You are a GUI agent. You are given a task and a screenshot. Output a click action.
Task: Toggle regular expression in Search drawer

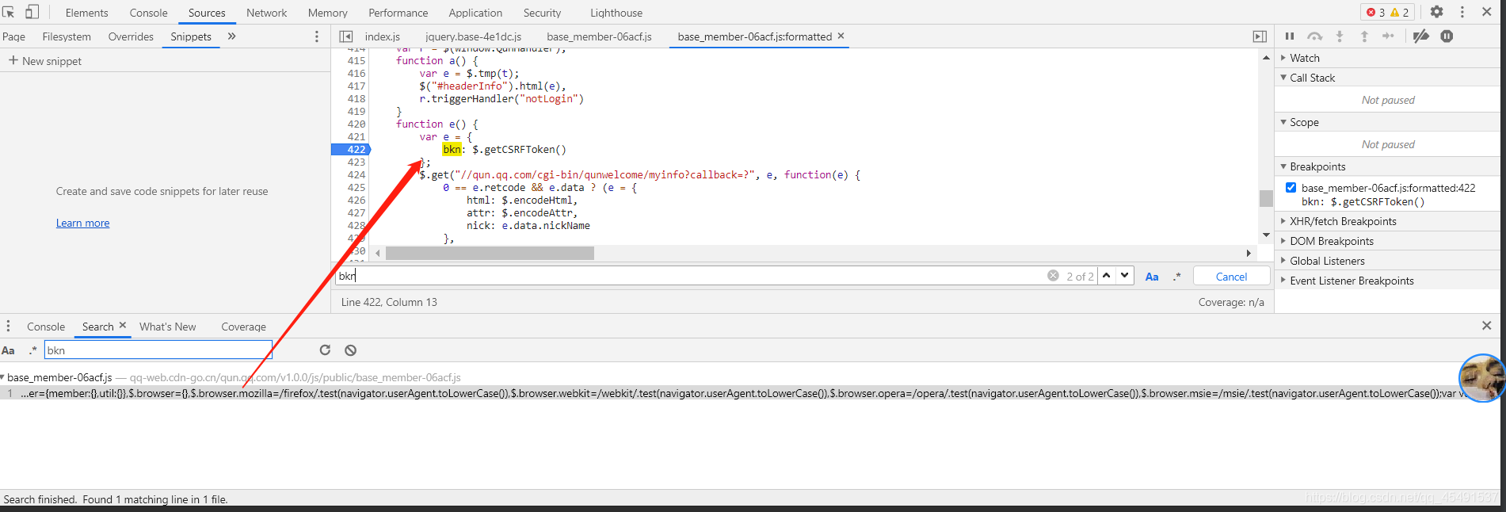(x=32, y=350)
